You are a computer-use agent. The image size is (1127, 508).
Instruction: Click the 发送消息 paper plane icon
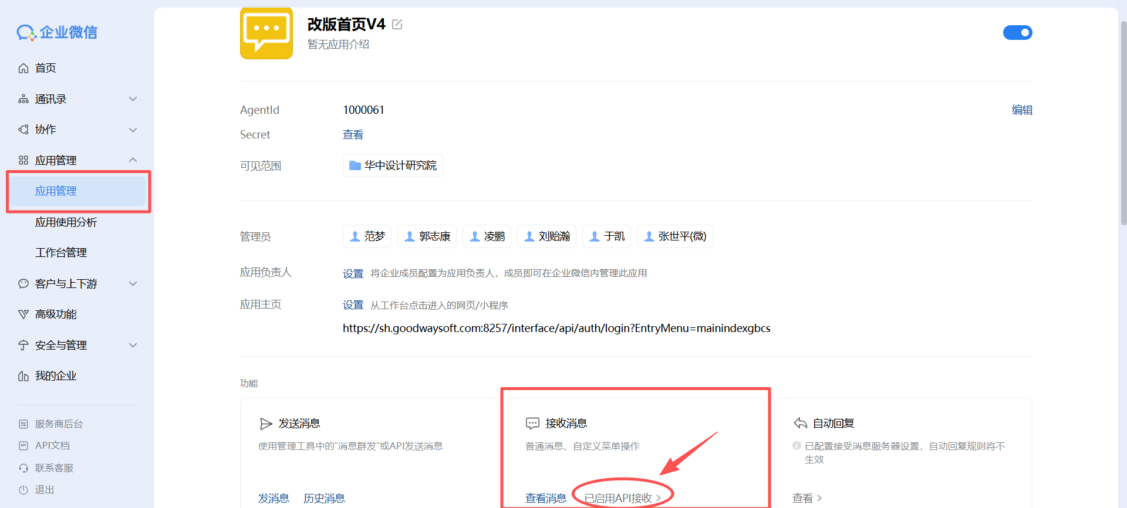point(266,424)
